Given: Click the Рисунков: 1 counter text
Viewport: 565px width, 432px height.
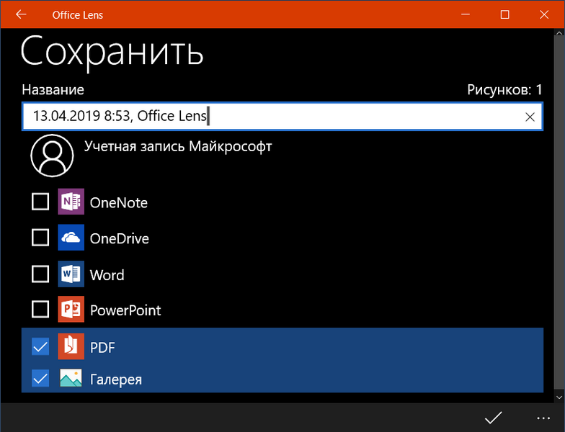Looking at the screenshot, I should coord(504,89).
